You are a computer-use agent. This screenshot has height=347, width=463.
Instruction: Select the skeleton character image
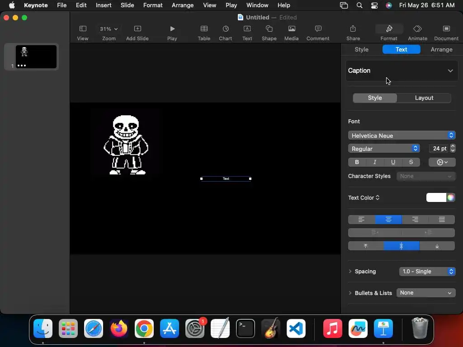point(126,145)
